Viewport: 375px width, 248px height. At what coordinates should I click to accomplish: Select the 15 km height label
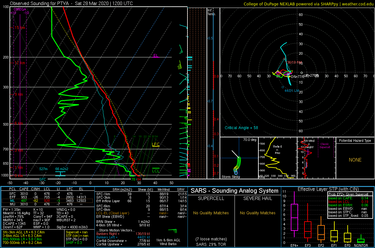pos(20,28)
